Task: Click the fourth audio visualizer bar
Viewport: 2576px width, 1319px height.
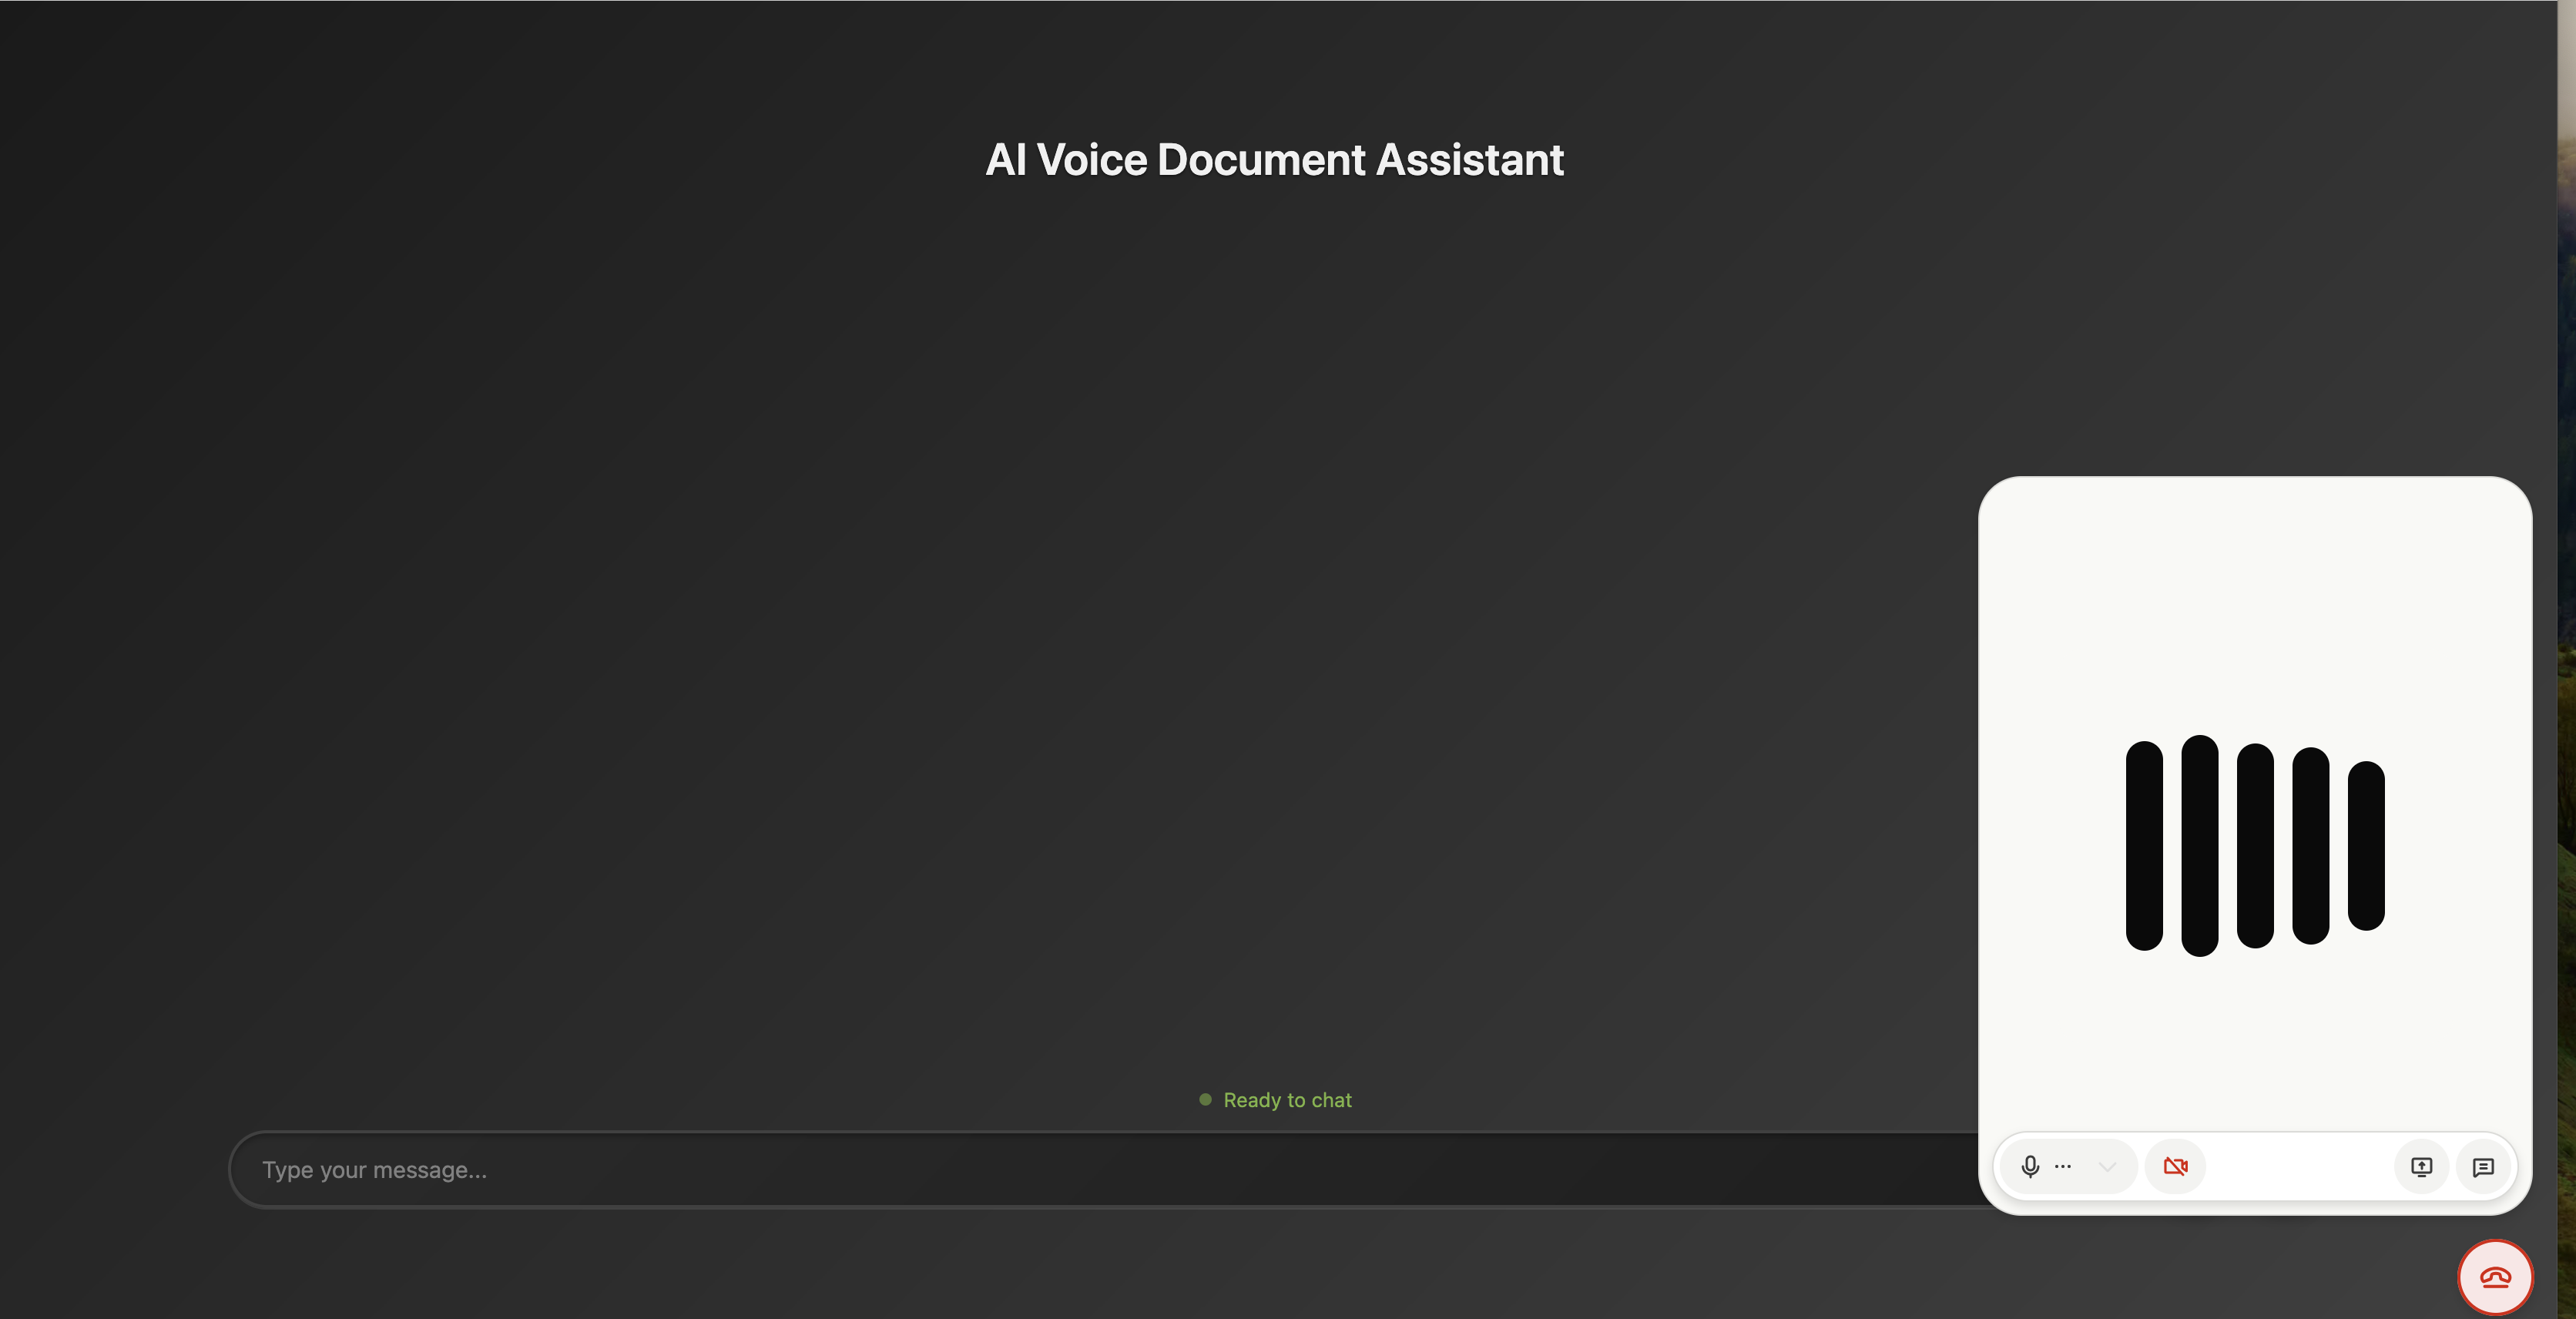Action: click(x=2310, y=845)
